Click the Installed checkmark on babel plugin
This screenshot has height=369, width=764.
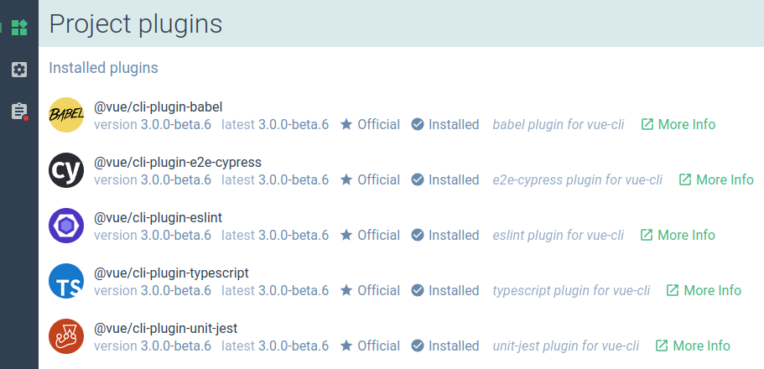coord(418,124)
